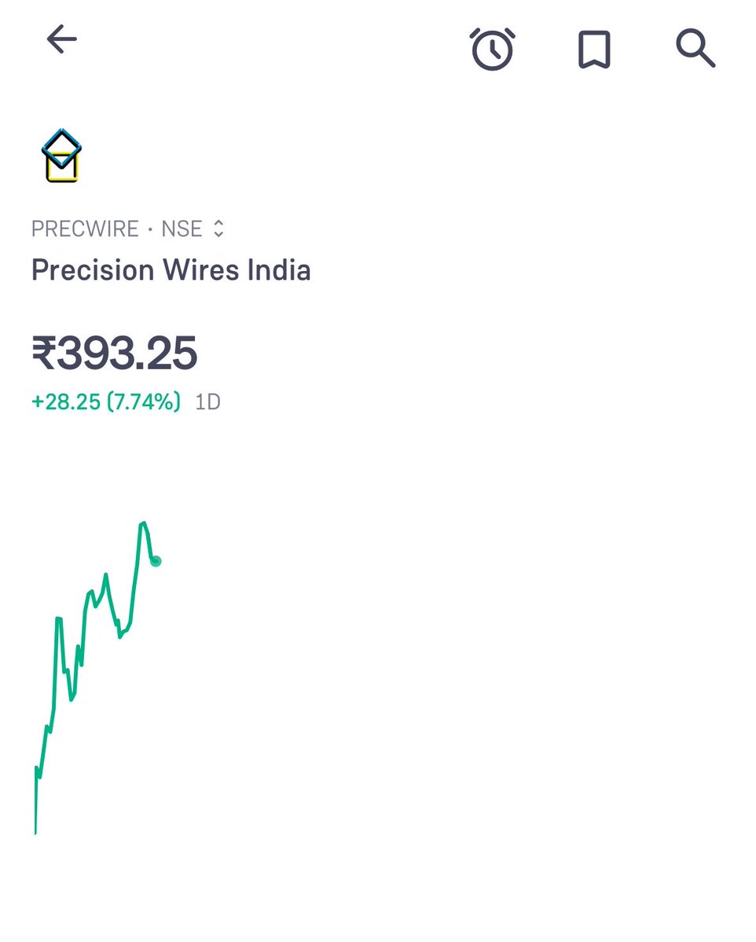
Task: Tap the first tall spike on the chart
Action: point(58,619)
